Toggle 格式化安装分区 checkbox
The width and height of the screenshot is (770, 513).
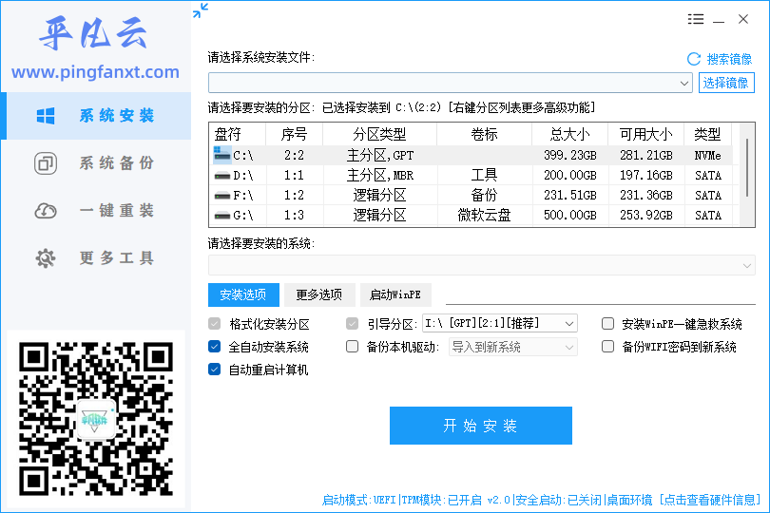[214, 324]
